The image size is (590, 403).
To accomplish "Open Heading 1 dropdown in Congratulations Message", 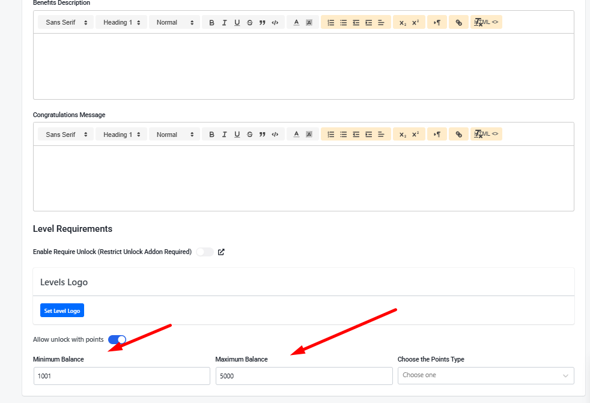I will (x=121, y=135).
